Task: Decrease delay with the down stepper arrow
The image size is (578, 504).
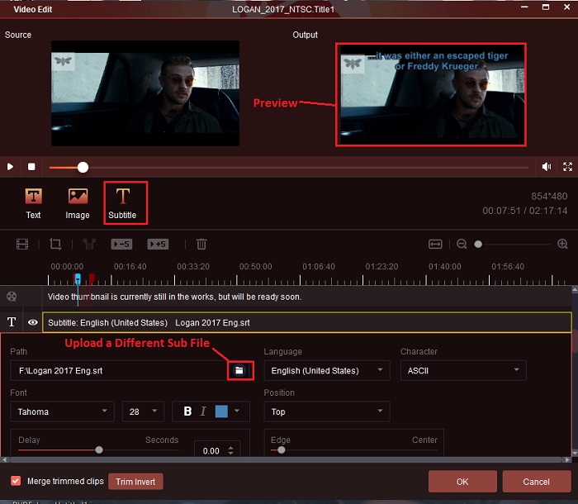Action: (x=230, y=453)
